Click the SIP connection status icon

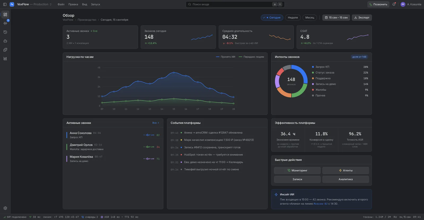pos(5,217)
